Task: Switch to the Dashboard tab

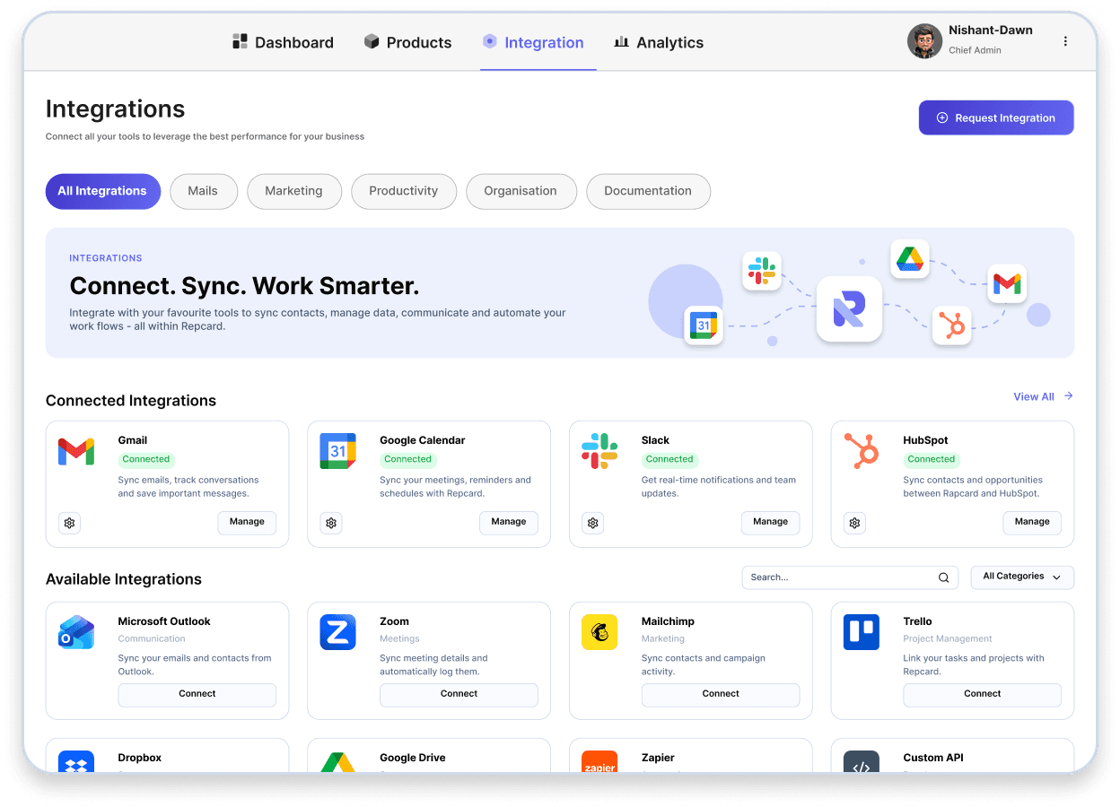Action: 283,42
